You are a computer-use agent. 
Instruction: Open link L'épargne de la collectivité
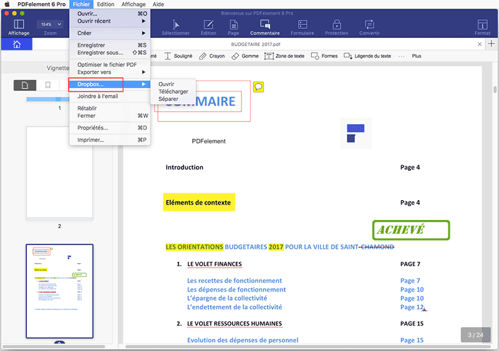[x=227, y=298]
